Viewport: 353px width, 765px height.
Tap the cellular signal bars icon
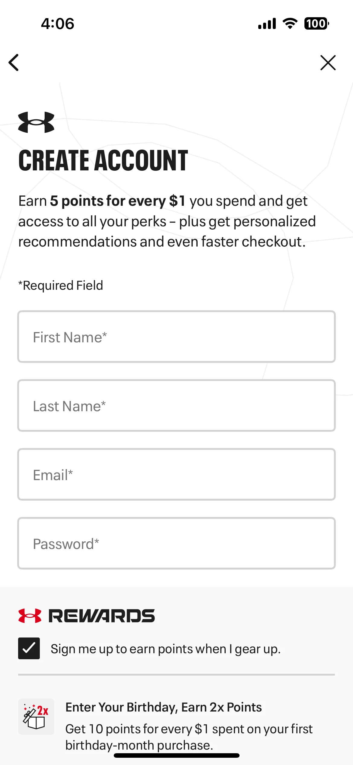tap(267, 24)
